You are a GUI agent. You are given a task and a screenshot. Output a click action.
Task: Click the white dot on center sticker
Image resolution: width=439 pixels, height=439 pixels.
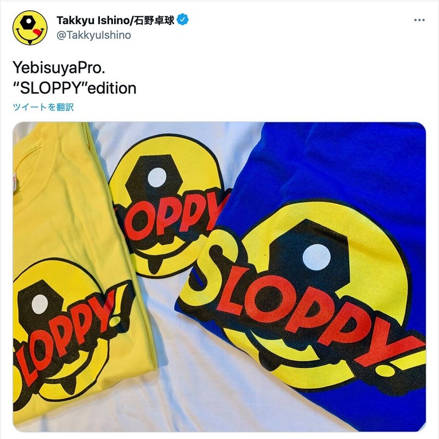pos(157,177)
